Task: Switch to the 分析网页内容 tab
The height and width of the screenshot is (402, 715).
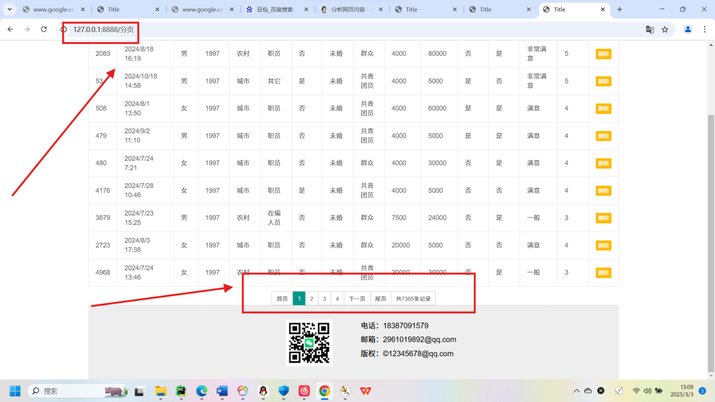Action: click(x=351, y=9)
